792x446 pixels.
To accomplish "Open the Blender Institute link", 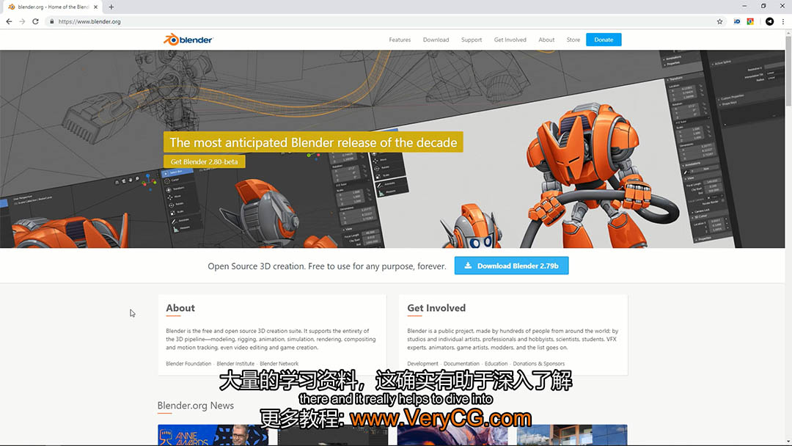I will [235, 364].
